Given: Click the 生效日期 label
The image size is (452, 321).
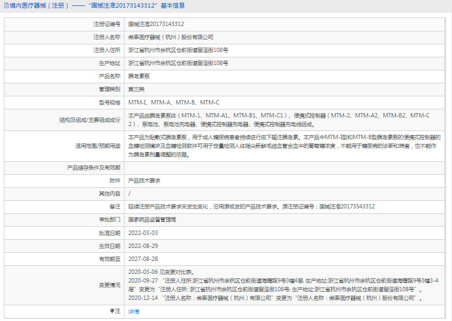Looking at the screenshot, I should pyautogui.click(x=109, y=246).
